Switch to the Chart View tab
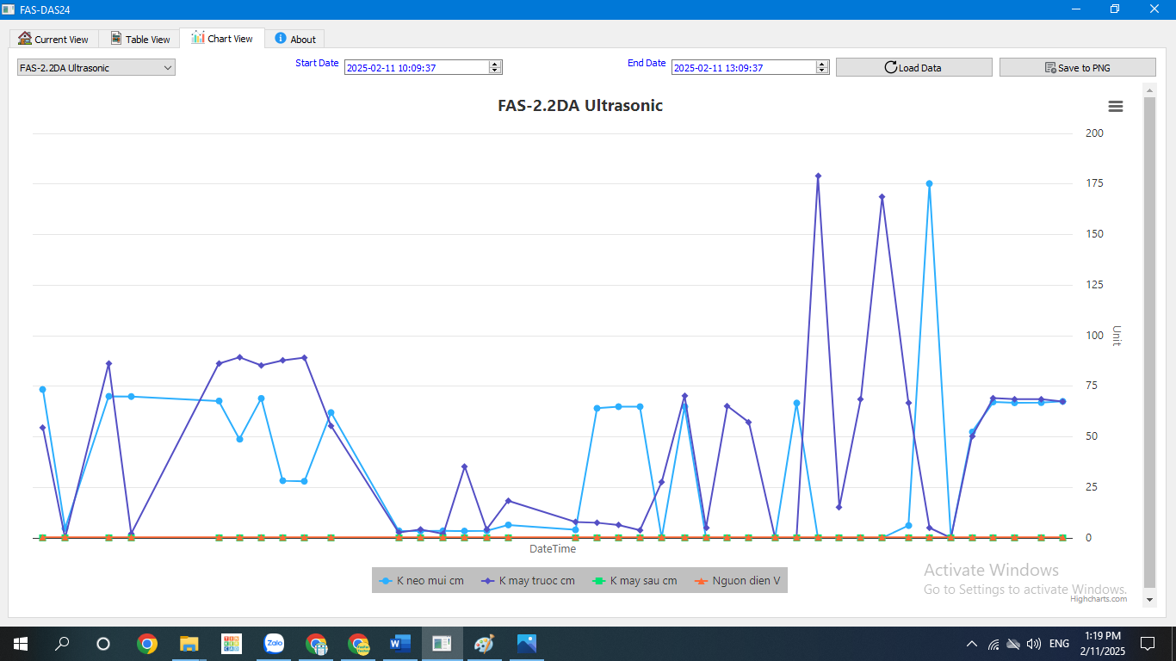 tap(222, 39)
